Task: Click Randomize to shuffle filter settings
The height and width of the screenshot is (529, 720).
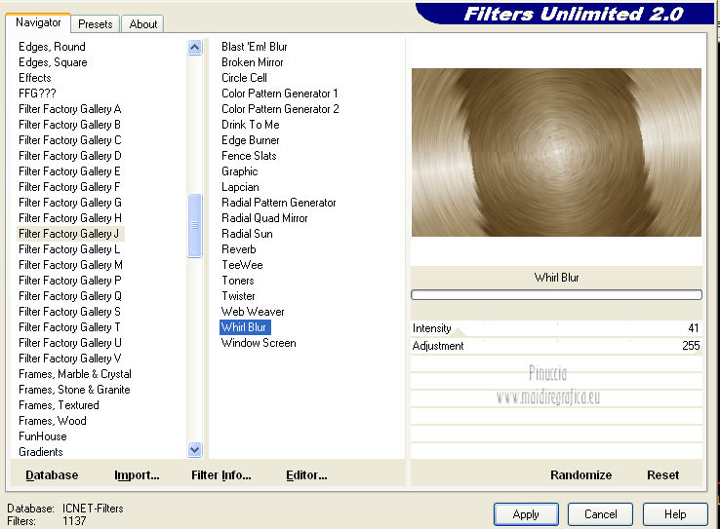Action: tap(580, 474)
